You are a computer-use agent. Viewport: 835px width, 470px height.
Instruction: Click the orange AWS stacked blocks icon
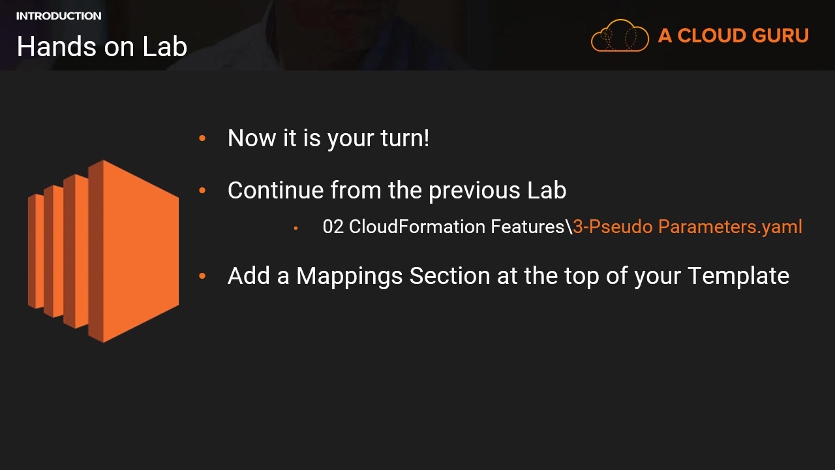(x=103, y=251)
